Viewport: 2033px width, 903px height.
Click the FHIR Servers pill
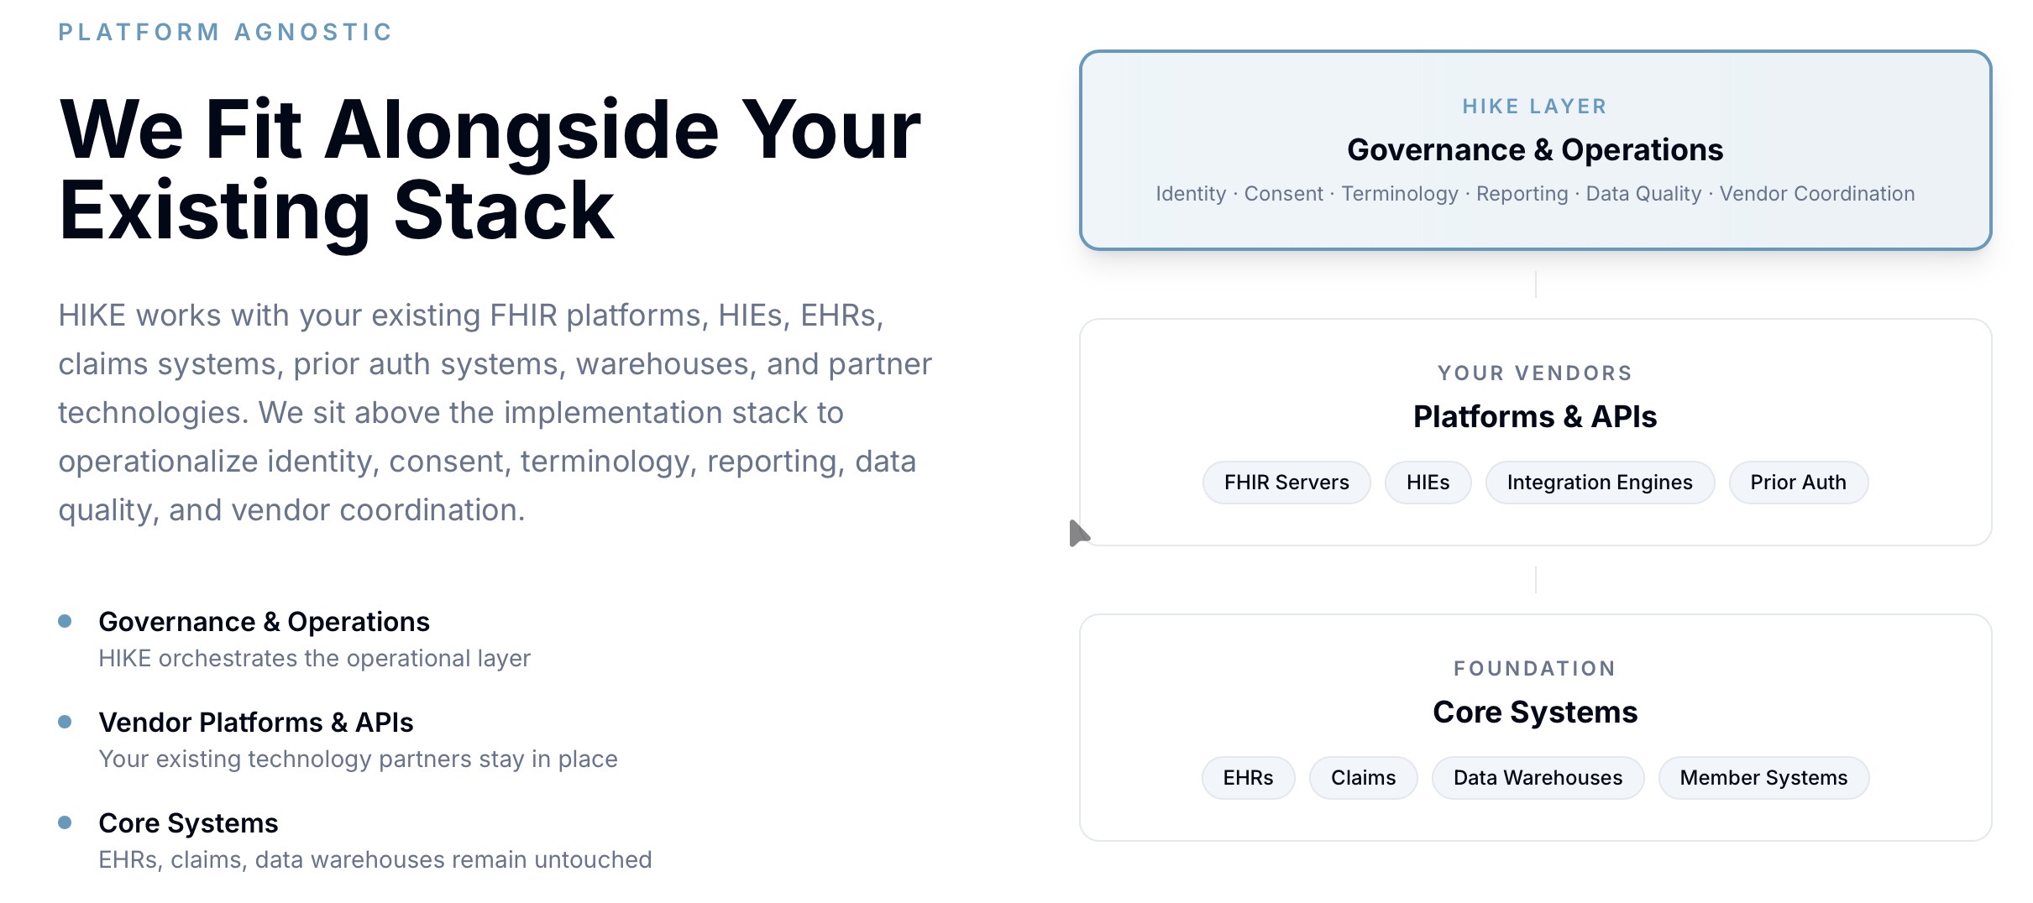[x=1286, y=483]
